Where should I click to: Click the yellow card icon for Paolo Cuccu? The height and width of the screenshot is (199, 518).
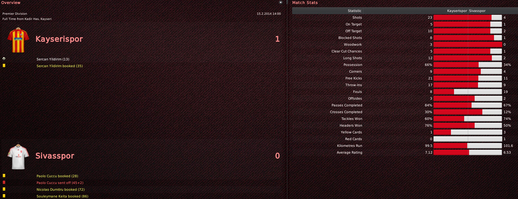(x=4, y=176)
